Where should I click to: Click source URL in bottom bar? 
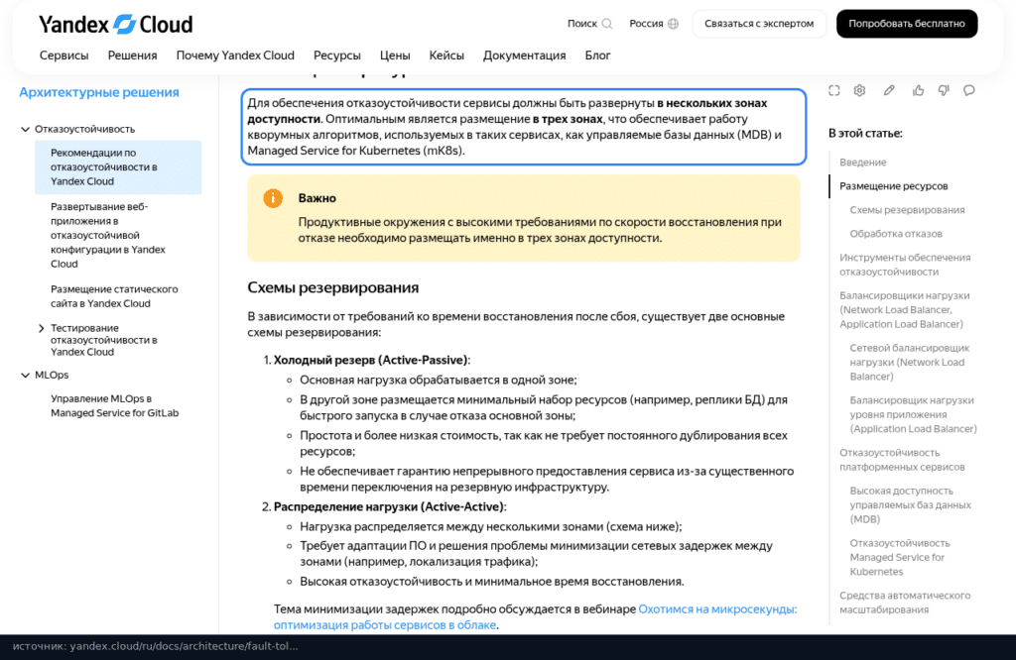click(184, 646)
